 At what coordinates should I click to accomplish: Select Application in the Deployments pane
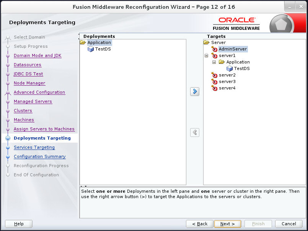(x=99, y=42)
